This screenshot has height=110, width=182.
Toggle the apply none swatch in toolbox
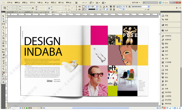3,79
